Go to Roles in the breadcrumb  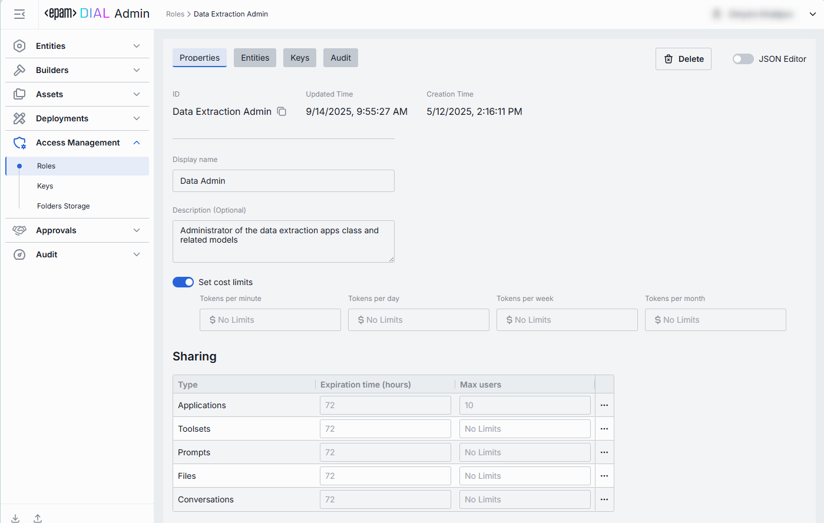coord(175,14)
